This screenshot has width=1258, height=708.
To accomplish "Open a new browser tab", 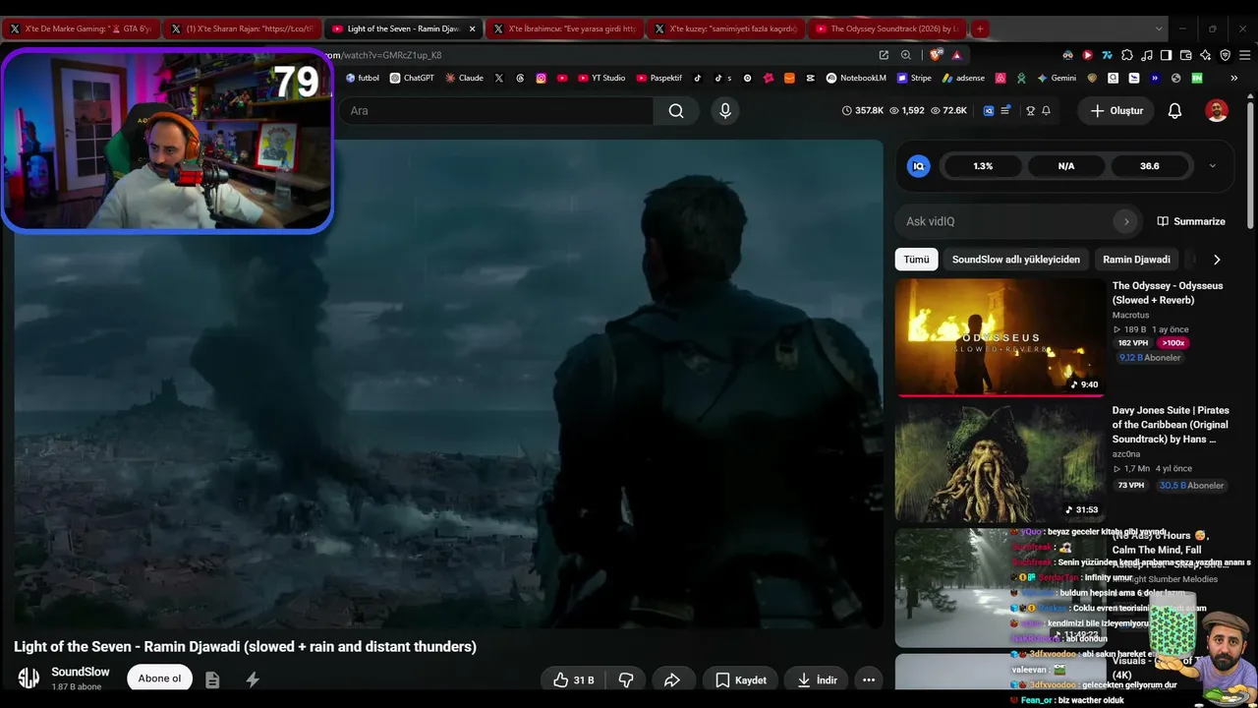I will point(980,29).
